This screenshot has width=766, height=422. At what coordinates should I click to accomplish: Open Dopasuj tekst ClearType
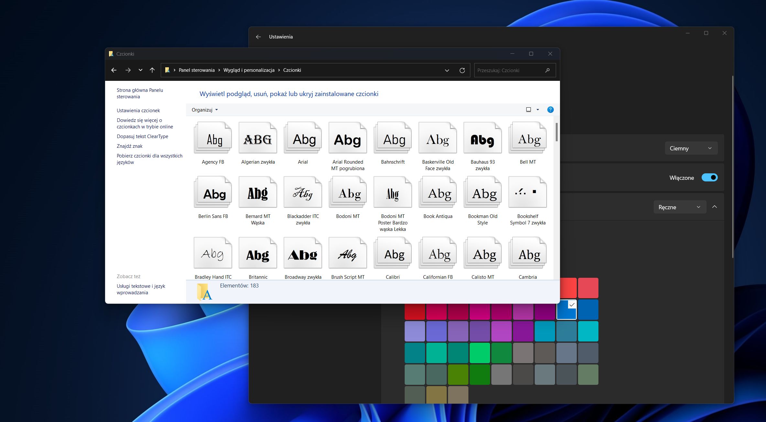click(142, 136)
